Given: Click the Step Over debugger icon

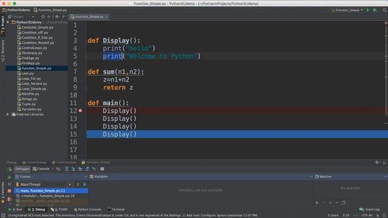Looking at the screenshot, I should coord(67,169).
